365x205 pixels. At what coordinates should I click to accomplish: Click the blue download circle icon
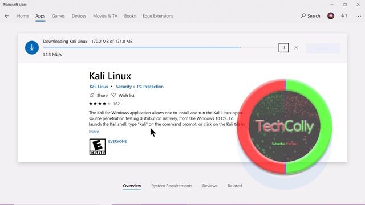pyautogui.click(x=32, y=48)
